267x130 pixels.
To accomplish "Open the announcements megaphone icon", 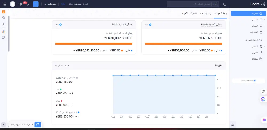I will click(3, 18).
